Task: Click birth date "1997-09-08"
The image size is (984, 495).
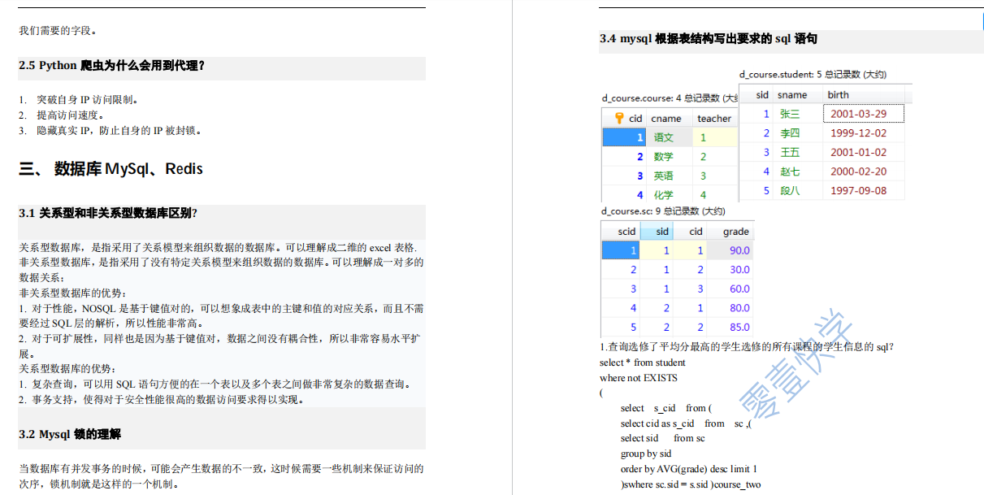Action: click(x=858, y=191)
